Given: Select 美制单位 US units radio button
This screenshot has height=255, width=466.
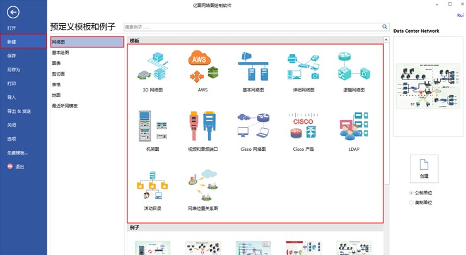Looking at the screenshot, I should click(411, 203).
